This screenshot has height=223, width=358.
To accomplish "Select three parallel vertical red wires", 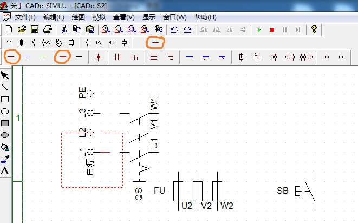I will click(118, 57).
